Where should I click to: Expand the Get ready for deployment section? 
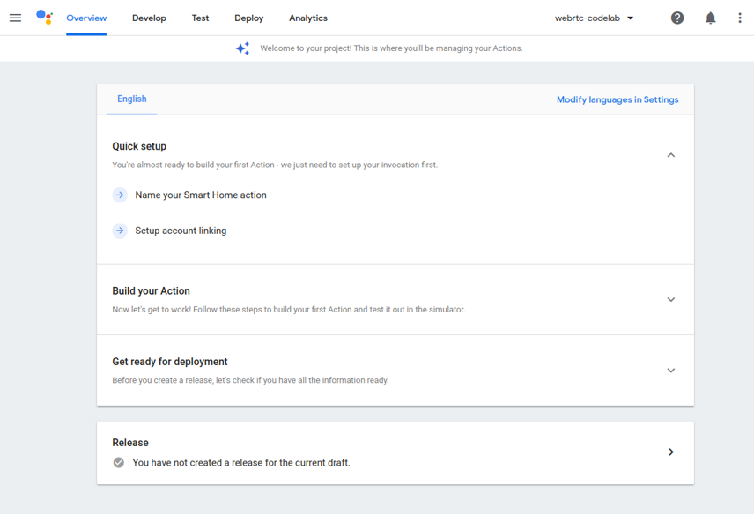[x=671, y=370]
